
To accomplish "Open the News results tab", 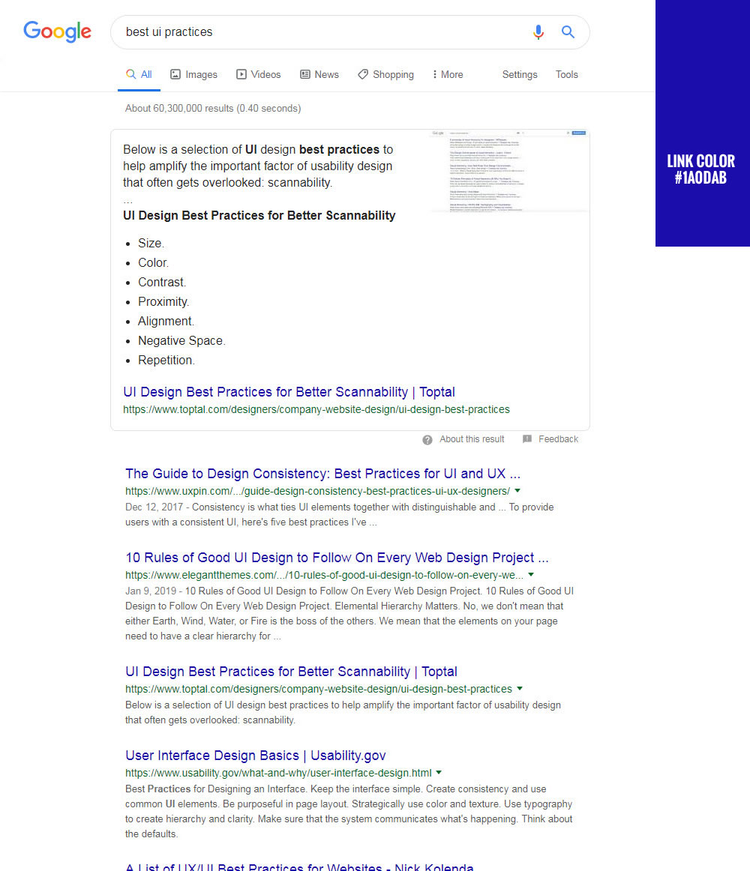I will click(x=319, y=74).
